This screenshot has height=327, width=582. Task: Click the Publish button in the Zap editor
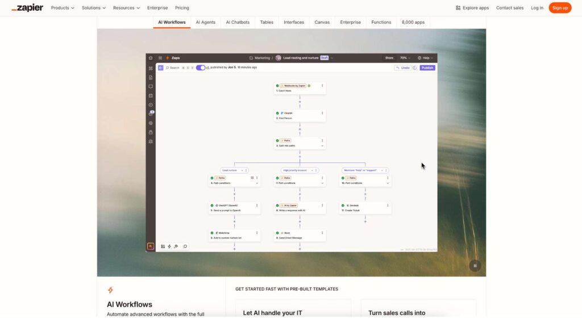(x=427, y=67)
